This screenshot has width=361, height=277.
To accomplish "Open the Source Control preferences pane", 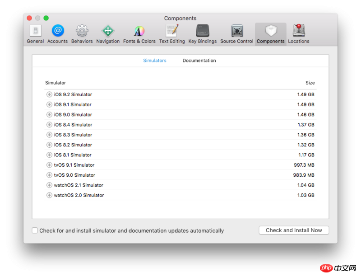I will pyautogui.click(x=236, y=34).
